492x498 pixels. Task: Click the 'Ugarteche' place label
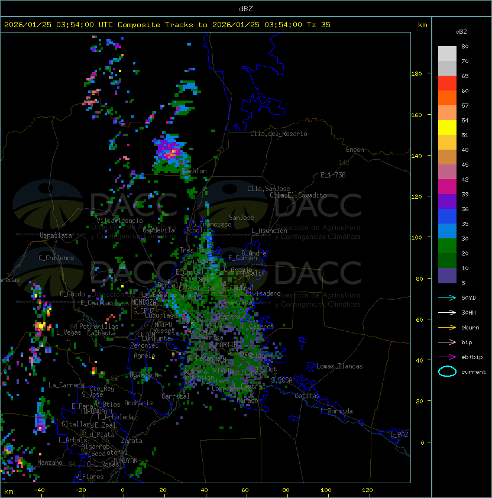145,375
